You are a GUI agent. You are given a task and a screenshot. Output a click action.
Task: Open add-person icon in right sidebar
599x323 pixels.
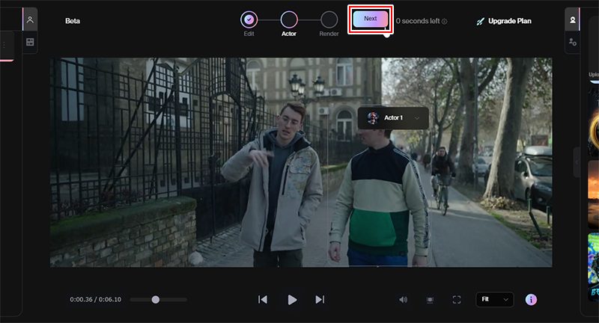tap(573, 43)
